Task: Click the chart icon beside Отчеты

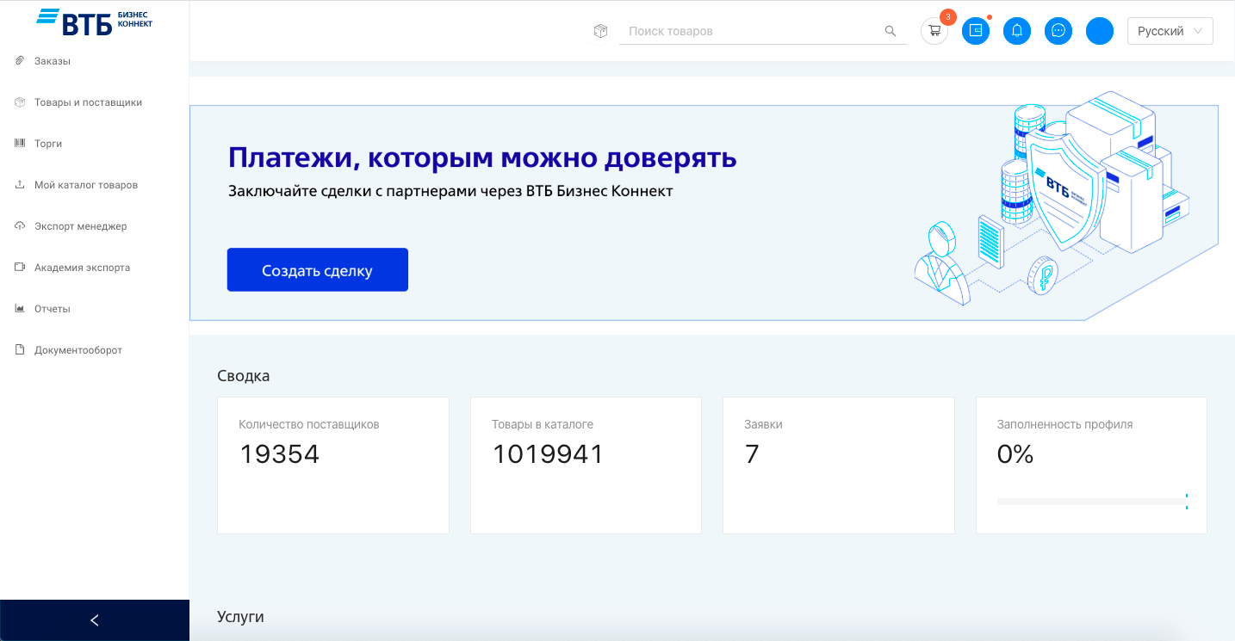Action: click(x=20, y=308)
